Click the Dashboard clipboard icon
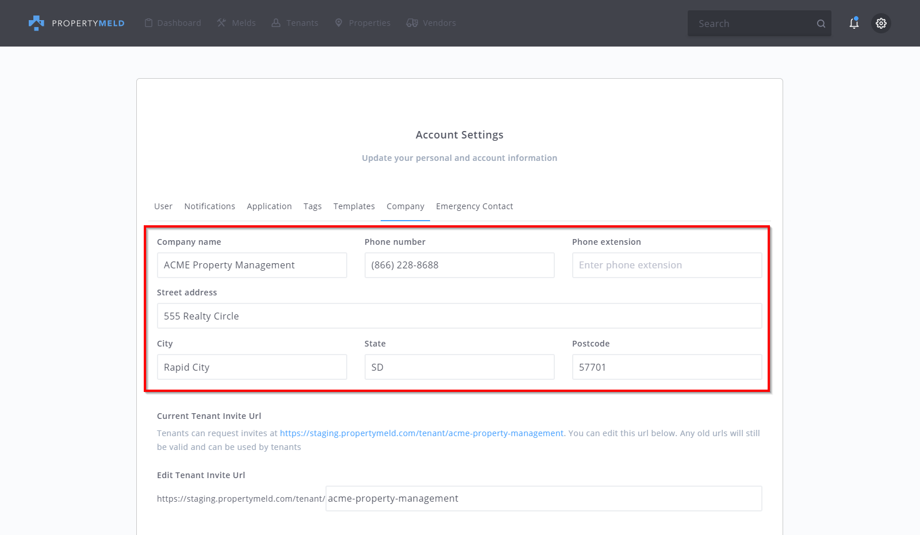The image size is (920, 535). 148,23
